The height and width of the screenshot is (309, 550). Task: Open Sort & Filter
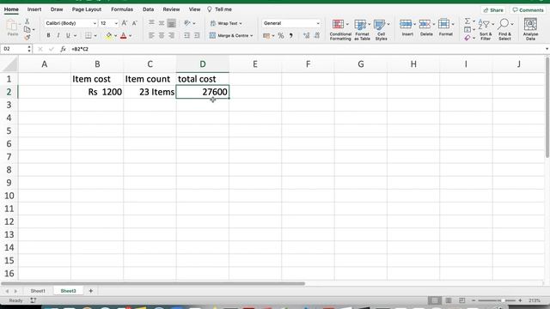click(x=486, y=29)
